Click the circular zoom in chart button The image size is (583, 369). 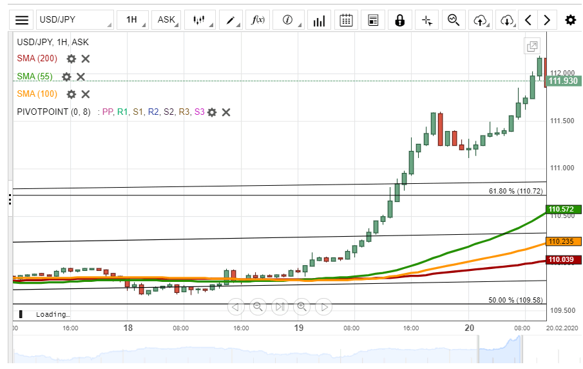pos(301,307)
